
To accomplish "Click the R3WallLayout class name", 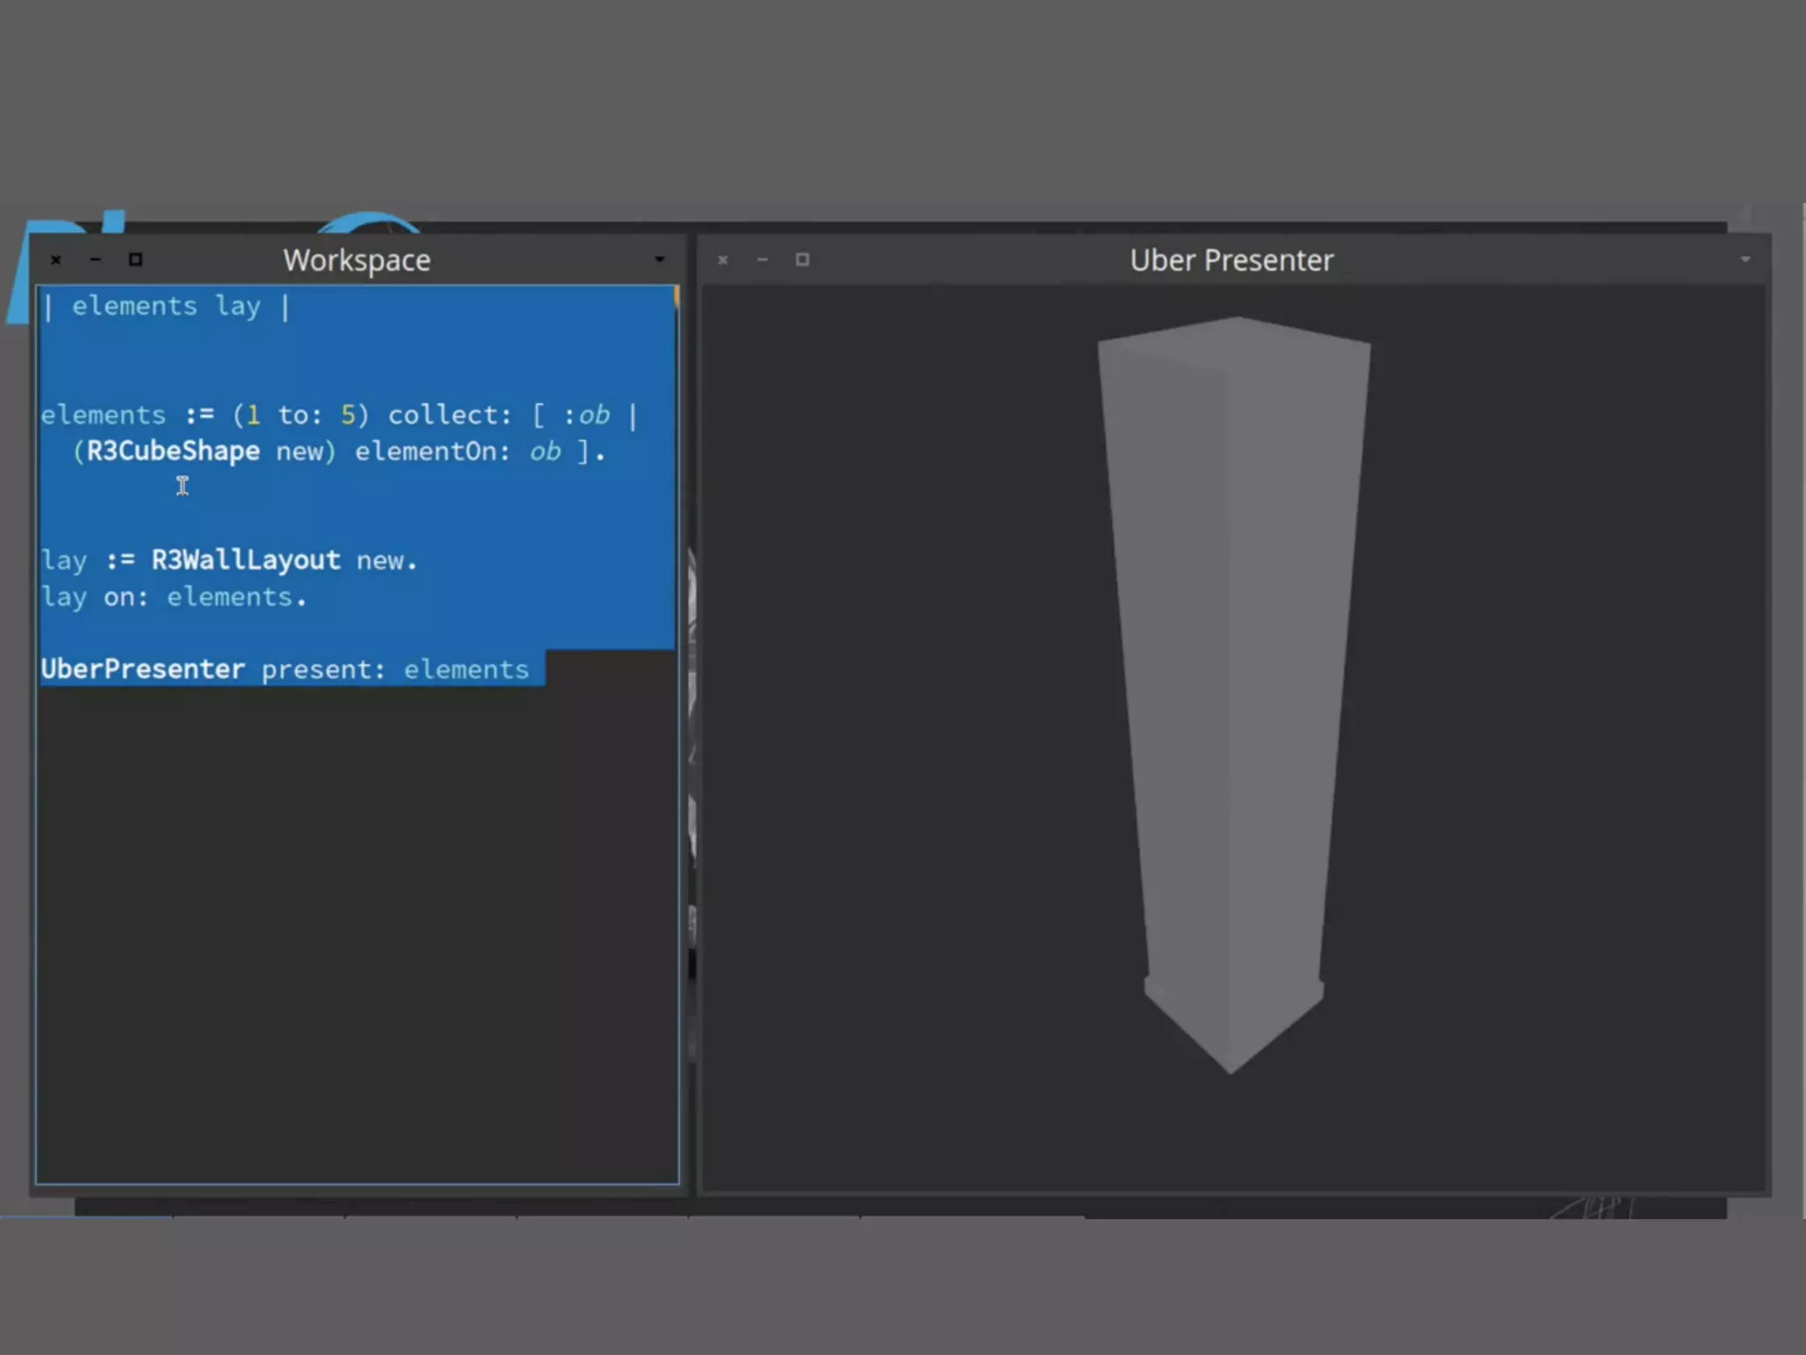I will 245,560.
